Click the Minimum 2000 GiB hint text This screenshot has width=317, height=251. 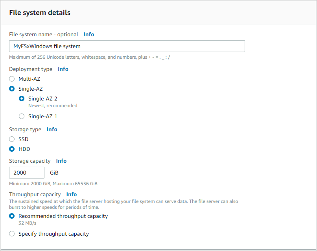click(x=53, y=184)
